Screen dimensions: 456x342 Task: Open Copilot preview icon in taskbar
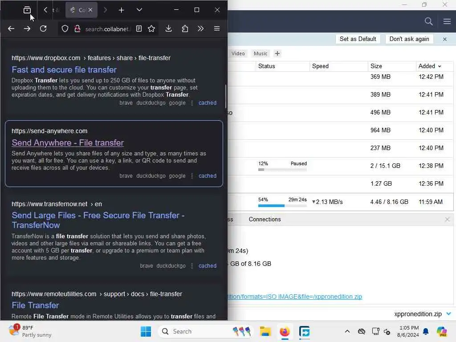click(x=442, y=331)
